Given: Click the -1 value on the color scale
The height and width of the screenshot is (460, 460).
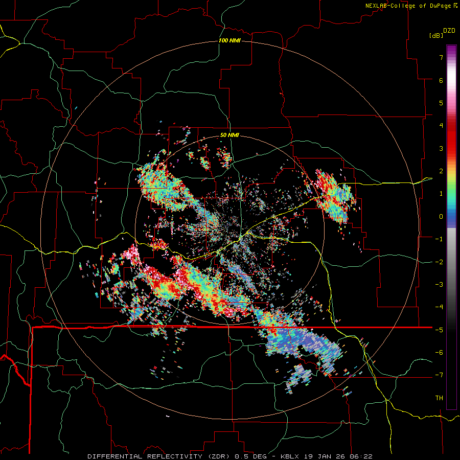Looking at the screenshot, I should click(x=439, y=239).
